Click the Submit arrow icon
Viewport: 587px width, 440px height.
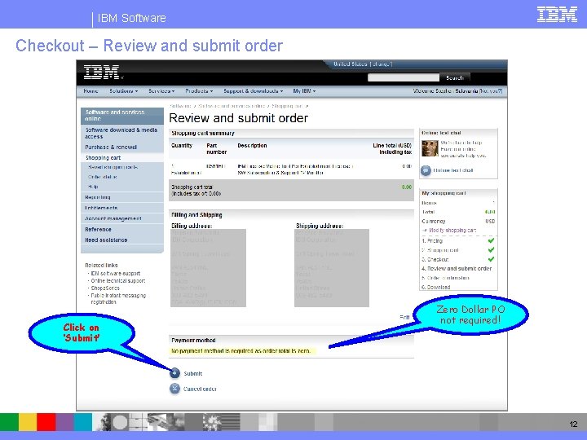(174, 373)
